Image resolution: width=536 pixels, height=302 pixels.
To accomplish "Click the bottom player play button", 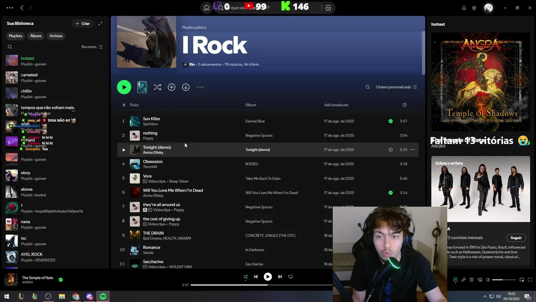I will point(268,277).
